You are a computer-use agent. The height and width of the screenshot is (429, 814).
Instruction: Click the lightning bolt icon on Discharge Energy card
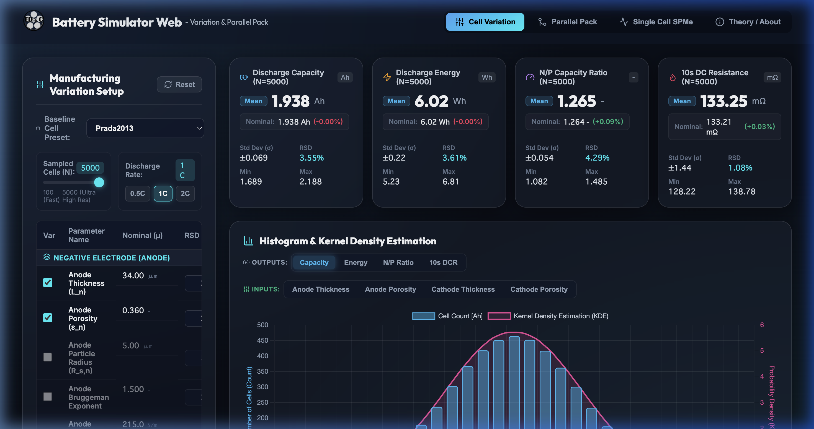coord(387,77)
